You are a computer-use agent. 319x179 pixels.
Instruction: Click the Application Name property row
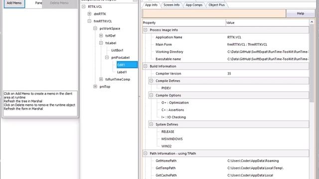(x=226, y=37)
